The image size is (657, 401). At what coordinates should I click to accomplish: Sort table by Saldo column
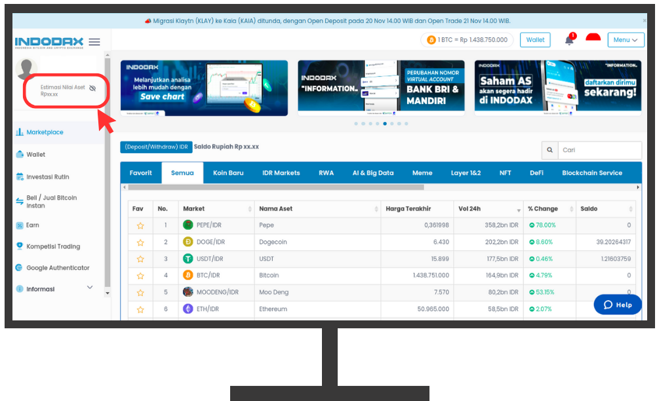[x=605, y=209]
